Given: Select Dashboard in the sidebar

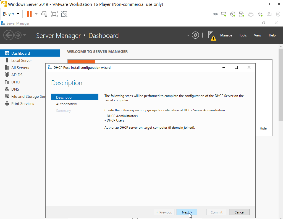Looking at the screenshot, I should pos(30,53).
